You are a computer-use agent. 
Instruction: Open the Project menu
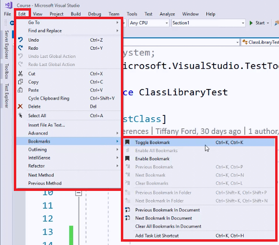tap(56, 14)
